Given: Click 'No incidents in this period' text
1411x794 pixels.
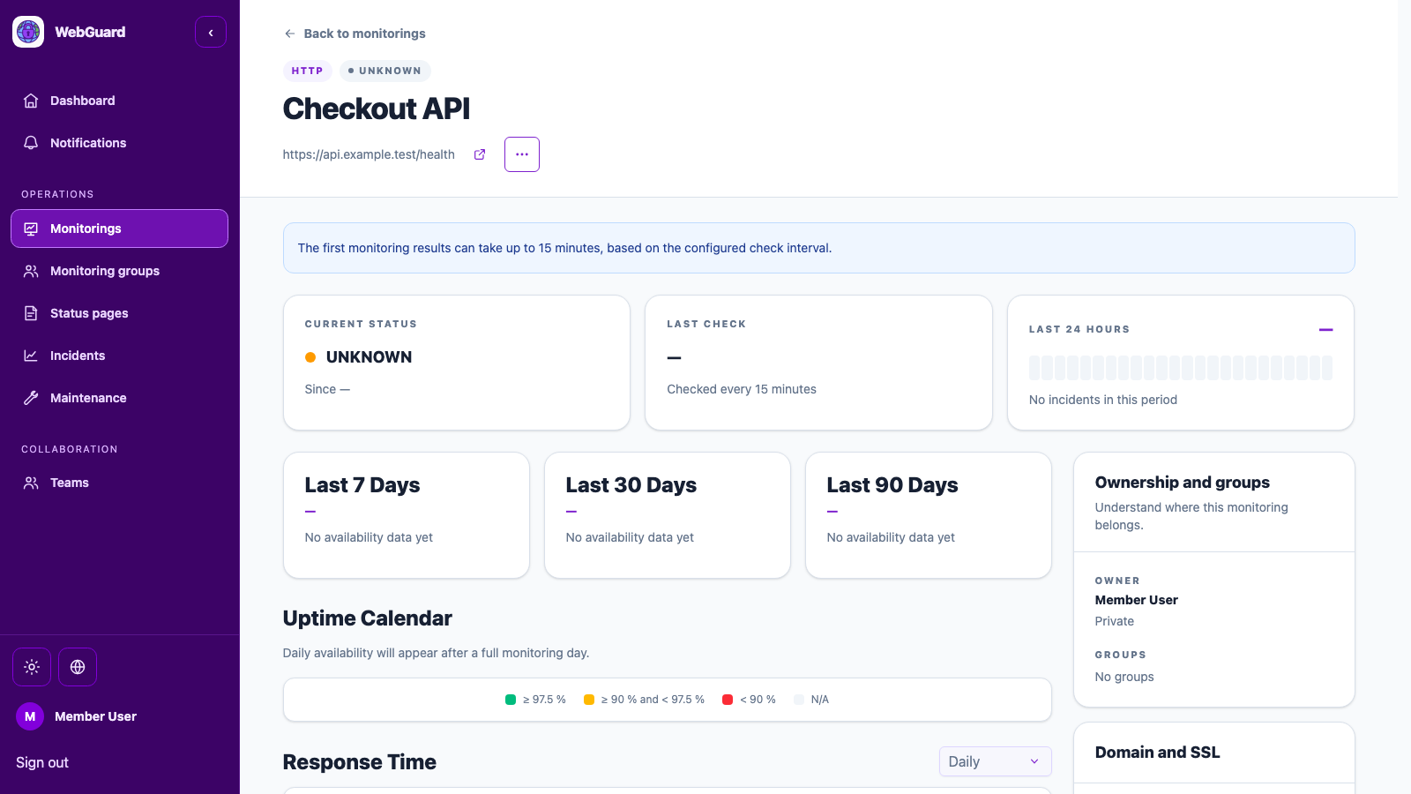Looking at the screenshot, I should tap(1103, 400).
